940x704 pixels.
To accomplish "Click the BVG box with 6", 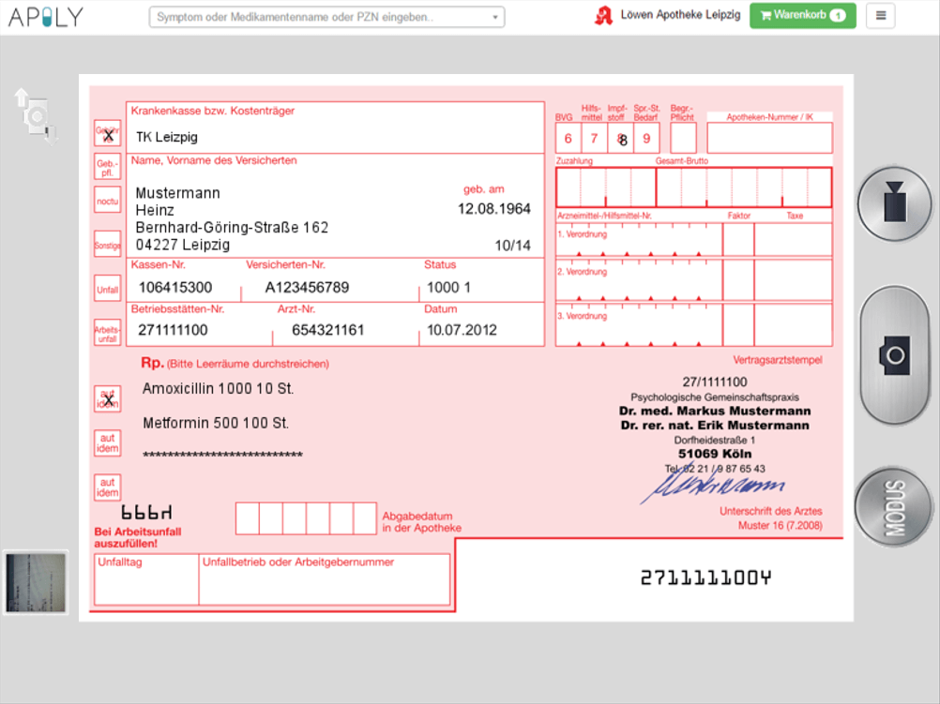I will [568, 139].
